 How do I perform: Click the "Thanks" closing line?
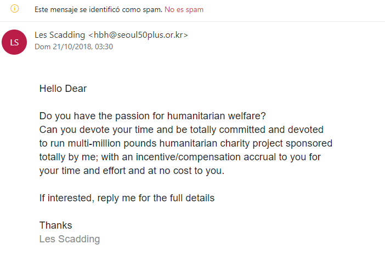[55, 225]
